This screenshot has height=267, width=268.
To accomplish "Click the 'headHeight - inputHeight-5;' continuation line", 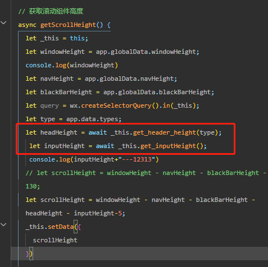I will (75, 213).
